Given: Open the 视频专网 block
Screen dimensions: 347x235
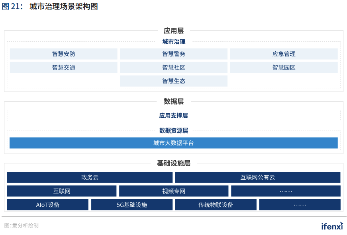Looking at the screenshot, I should (173, 191).
